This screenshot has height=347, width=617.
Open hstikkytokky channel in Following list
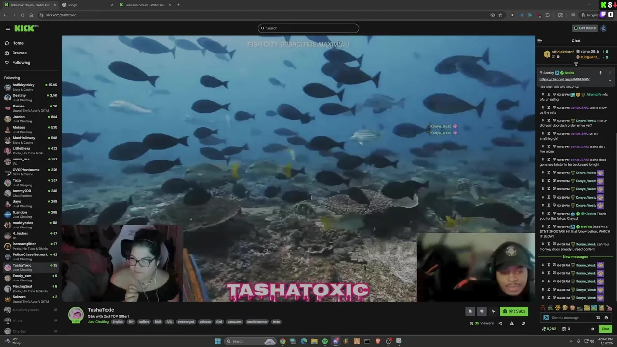31,87
